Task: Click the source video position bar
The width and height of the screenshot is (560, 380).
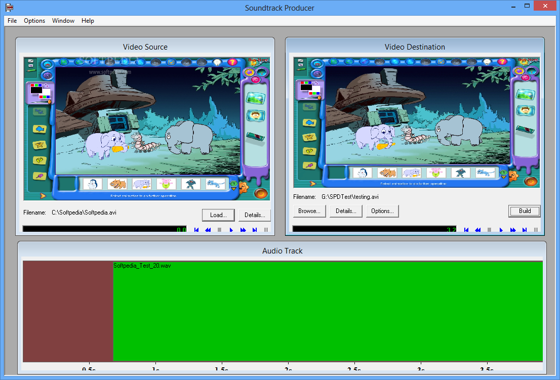Action: tap(104, 229)
